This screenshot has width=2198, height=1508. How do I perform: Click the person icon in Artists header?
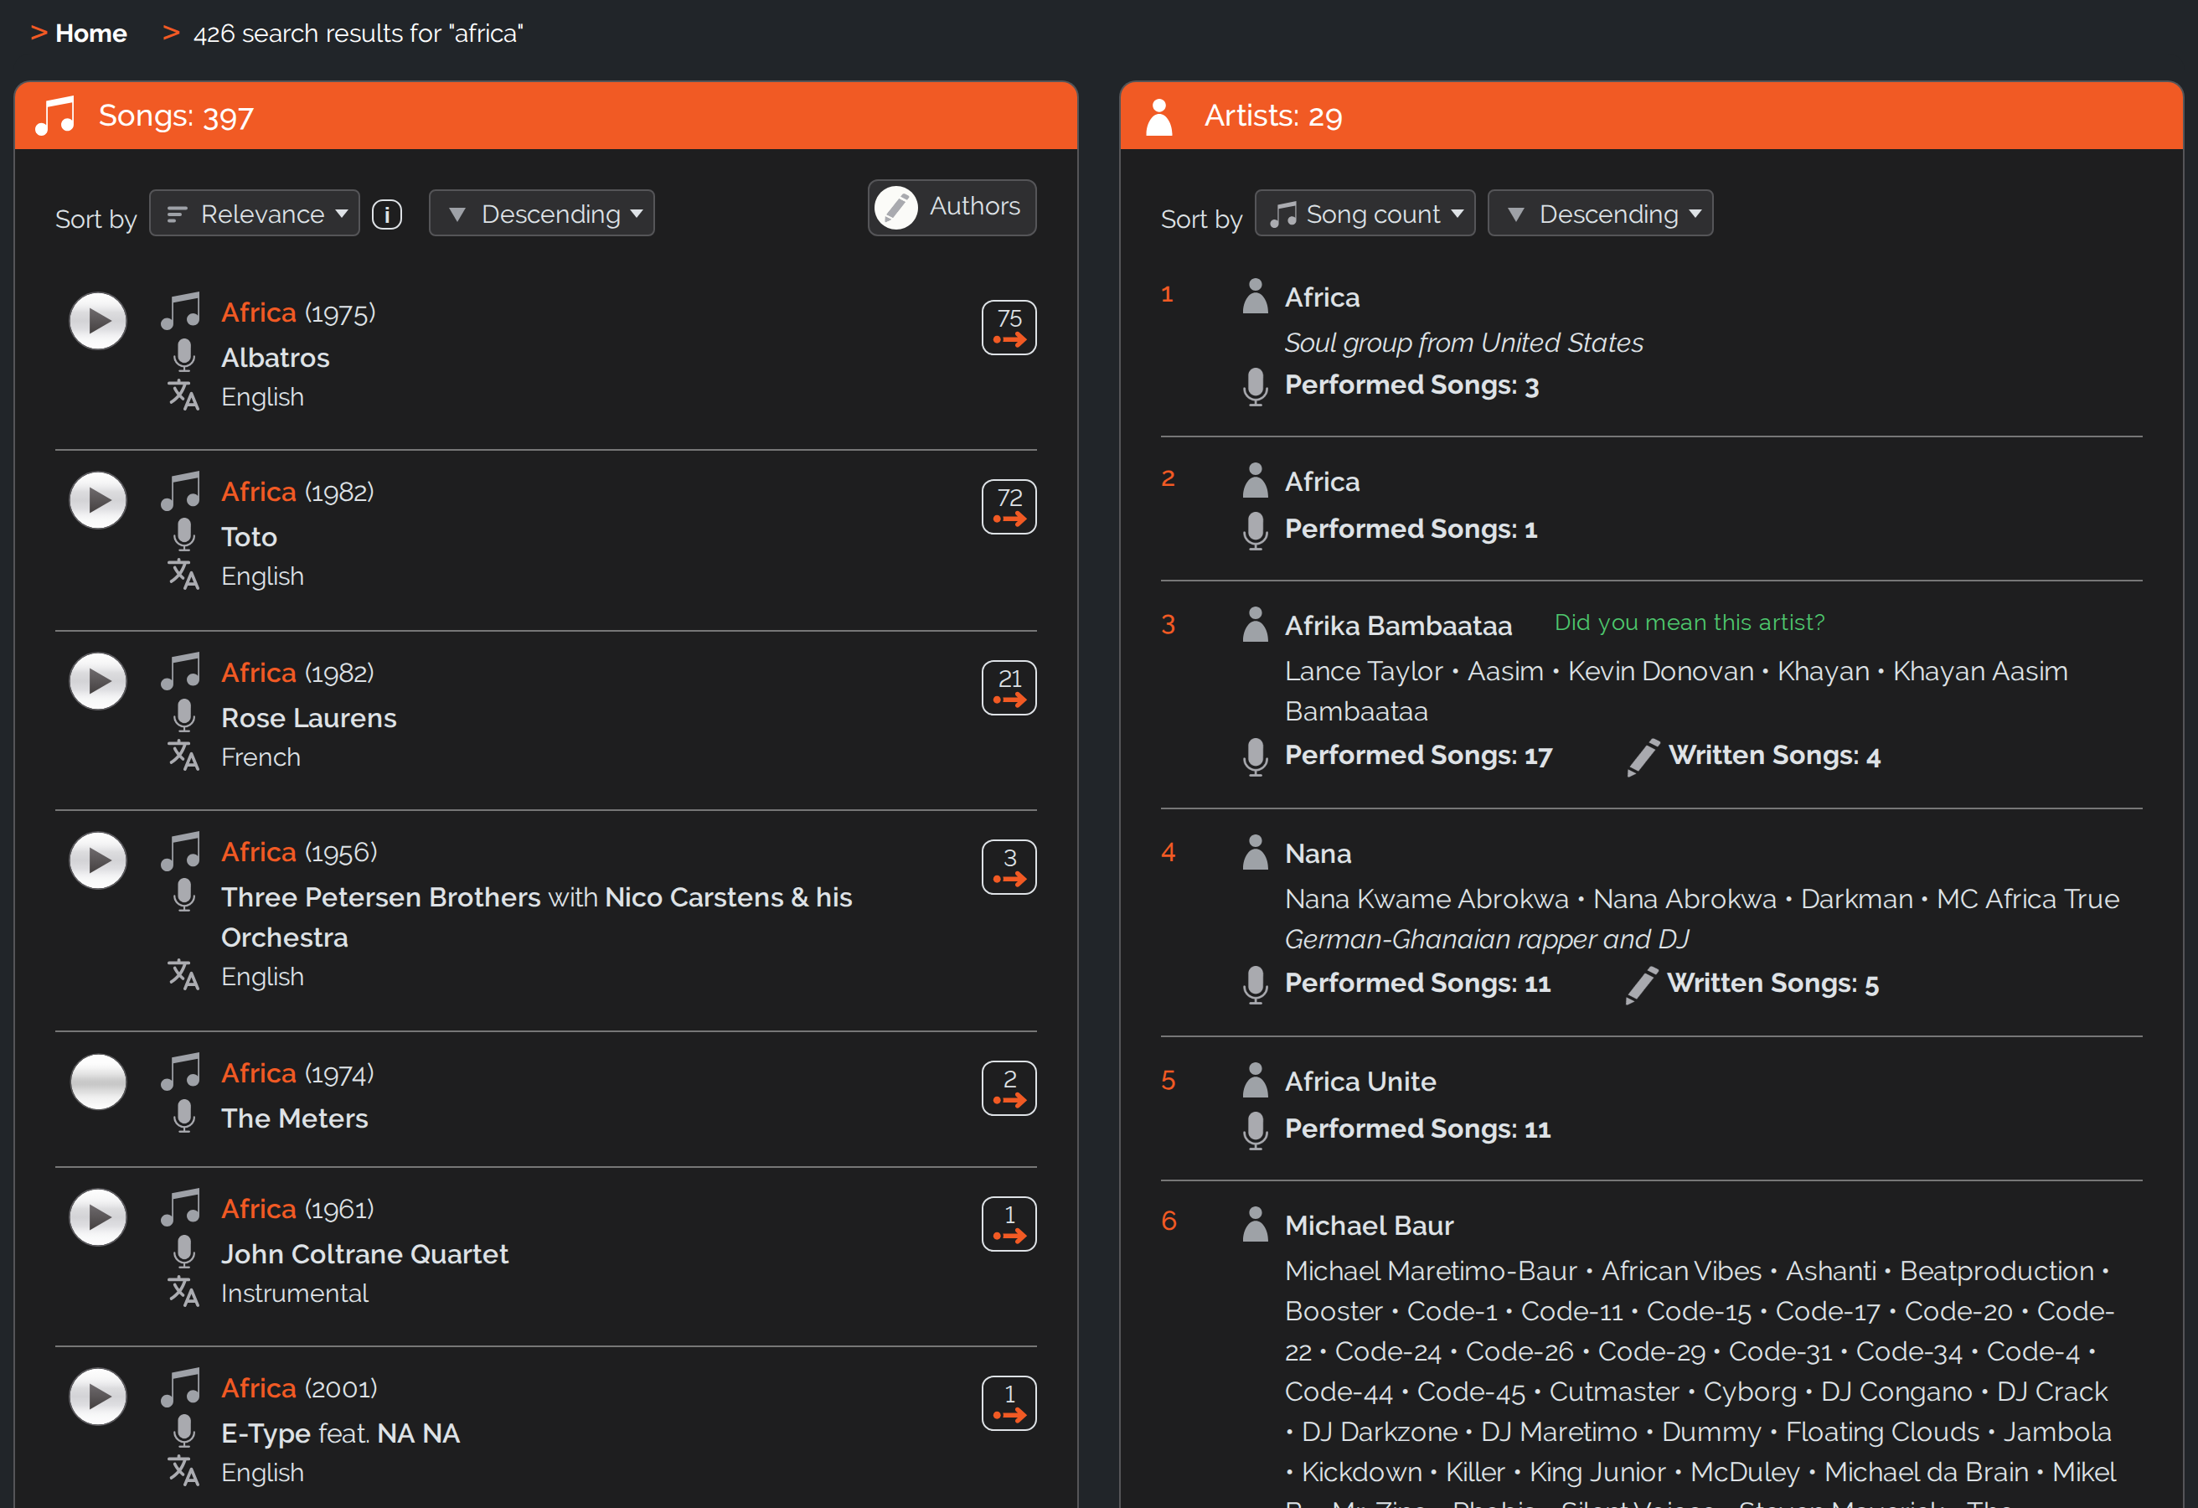tap(1159, 116)
